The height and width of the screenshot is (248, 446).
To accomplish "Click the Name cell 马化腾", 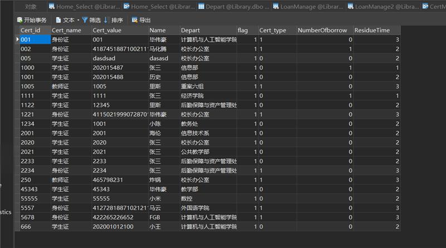I will 164,49.
